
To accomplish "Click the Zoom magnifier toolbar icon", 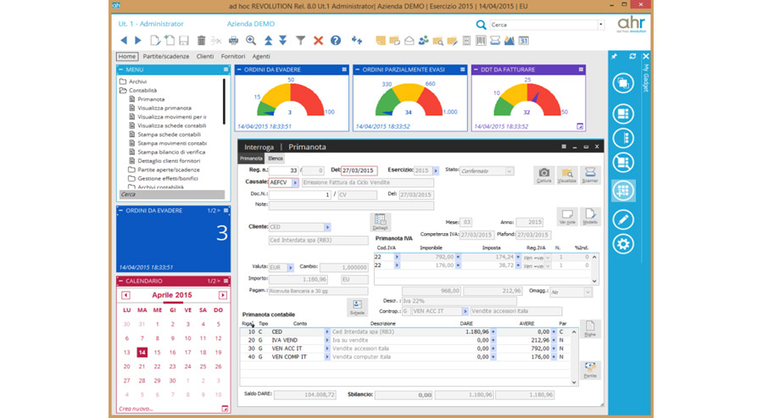I will click(251, 41).
